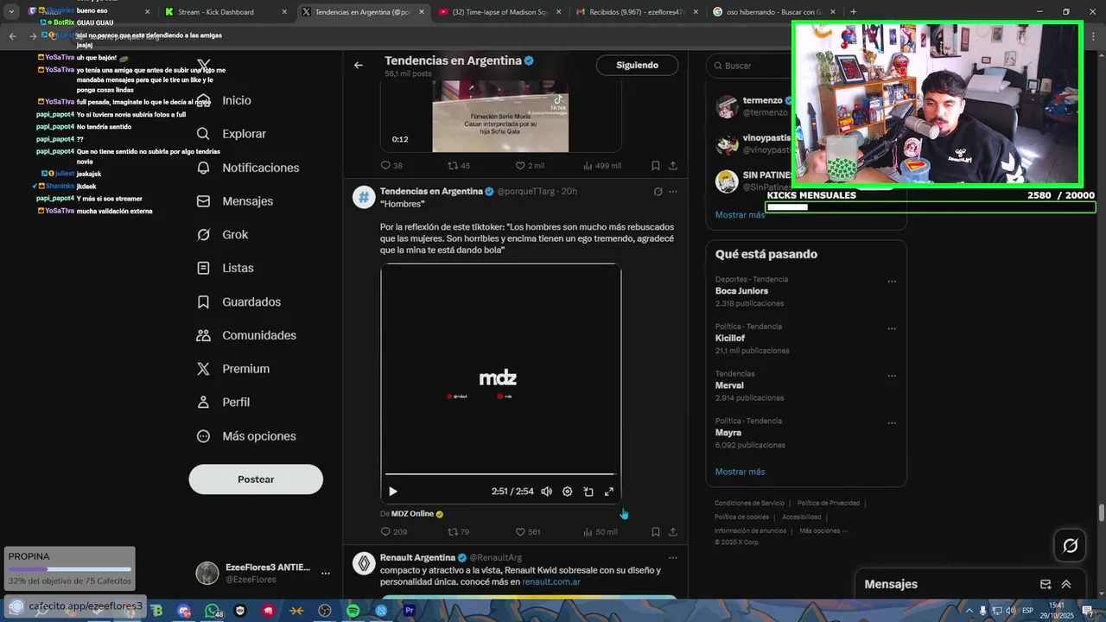Open Guardados bookmarks
This screenshot has height=622, width=1106.
click(x=238, y=302)
